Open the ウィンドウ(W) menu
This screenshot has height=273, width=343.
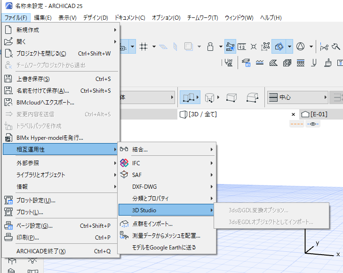(x=239, y=18)
